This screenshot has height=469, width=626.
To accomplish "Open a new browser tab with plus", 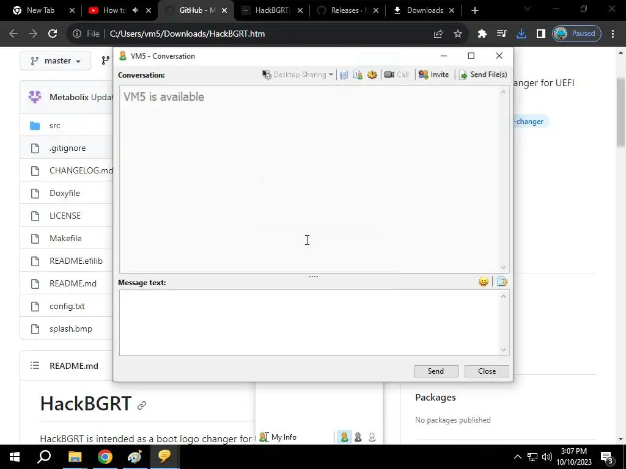I will [x=474, y=11].
